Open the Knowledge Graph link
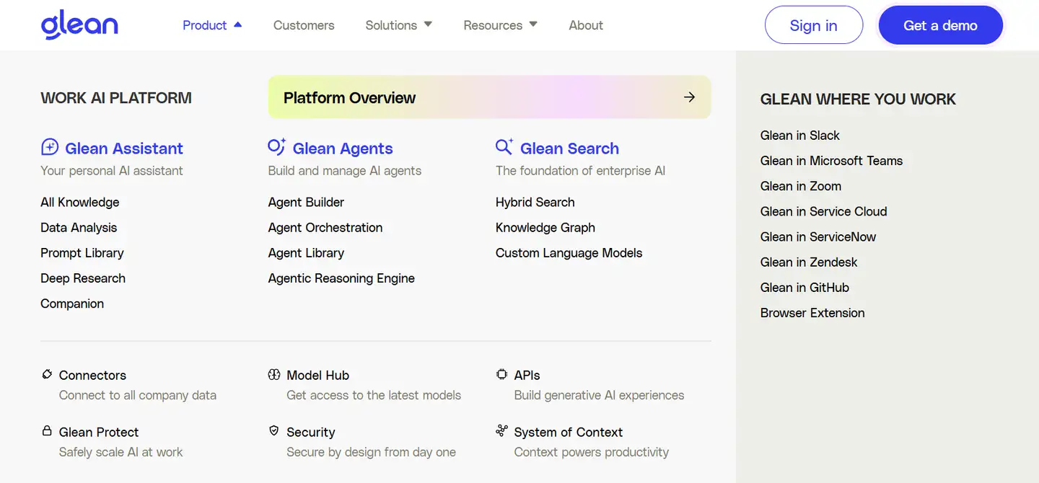The image size is (1039, 483). coord(545,228)
